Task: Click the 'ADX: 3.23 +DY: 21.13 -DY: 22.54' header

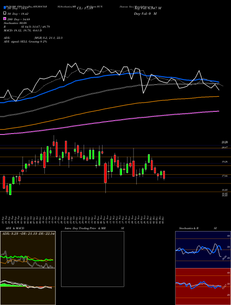Action: coord(28,234)
